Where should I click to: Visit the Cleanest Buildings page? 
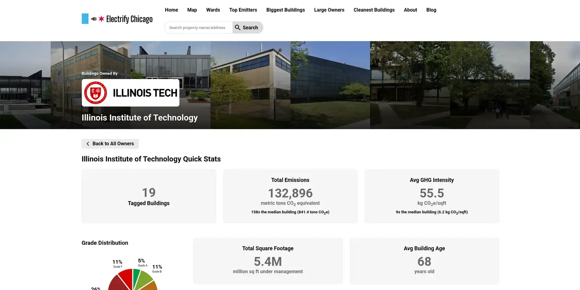(x=374, y=10)
